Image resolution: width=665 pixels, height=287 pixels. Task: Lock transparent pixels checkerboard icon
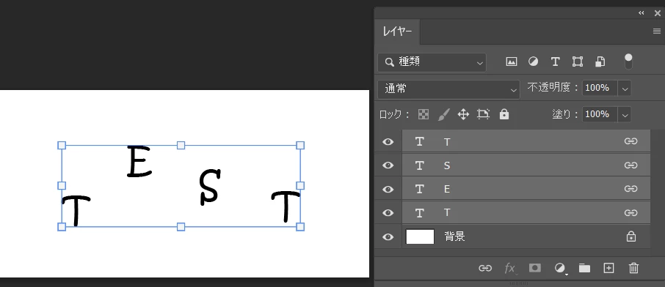[424, 114]
